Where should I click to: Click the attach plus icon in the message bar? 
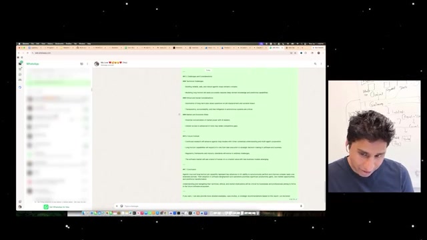[117, 206]
